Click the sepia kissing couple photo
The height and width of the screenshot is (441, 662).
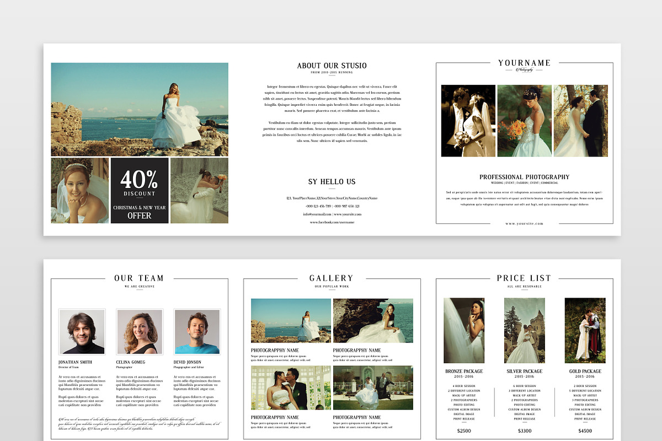[468, 121]
